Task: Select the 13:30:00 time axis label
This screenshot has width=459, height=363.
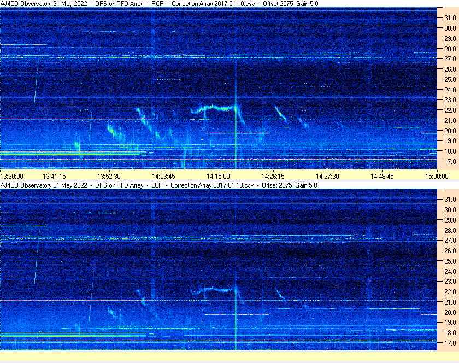Action: (11, 177)
